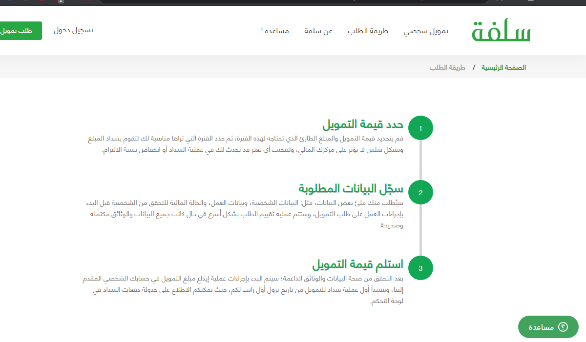Click the heading سجّل البيانات المطلوبة

pos(351,188)
